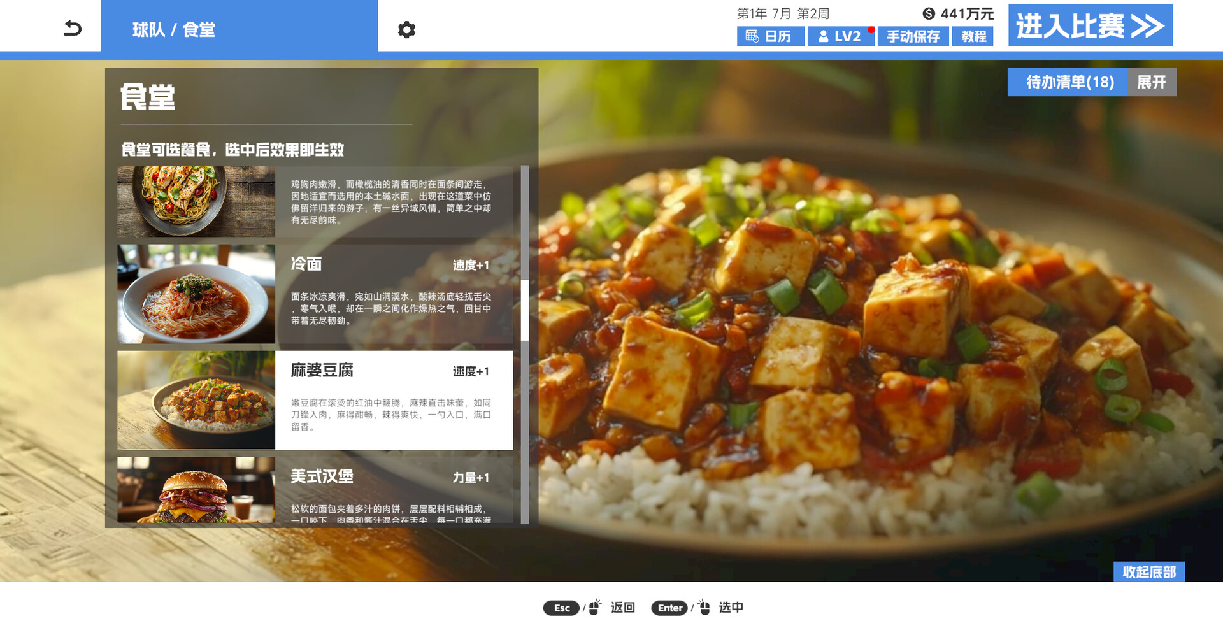The height and width of the screenshot is (621, 1223).
Task: Collapse the bottom panel via 收起底部
Action: click(1148, 573)
